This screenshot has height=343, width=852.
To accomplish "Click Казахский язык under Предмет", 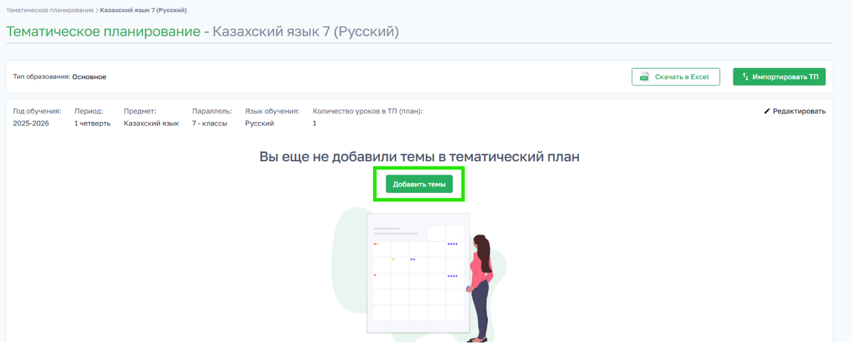I will (x=151, y=124).
